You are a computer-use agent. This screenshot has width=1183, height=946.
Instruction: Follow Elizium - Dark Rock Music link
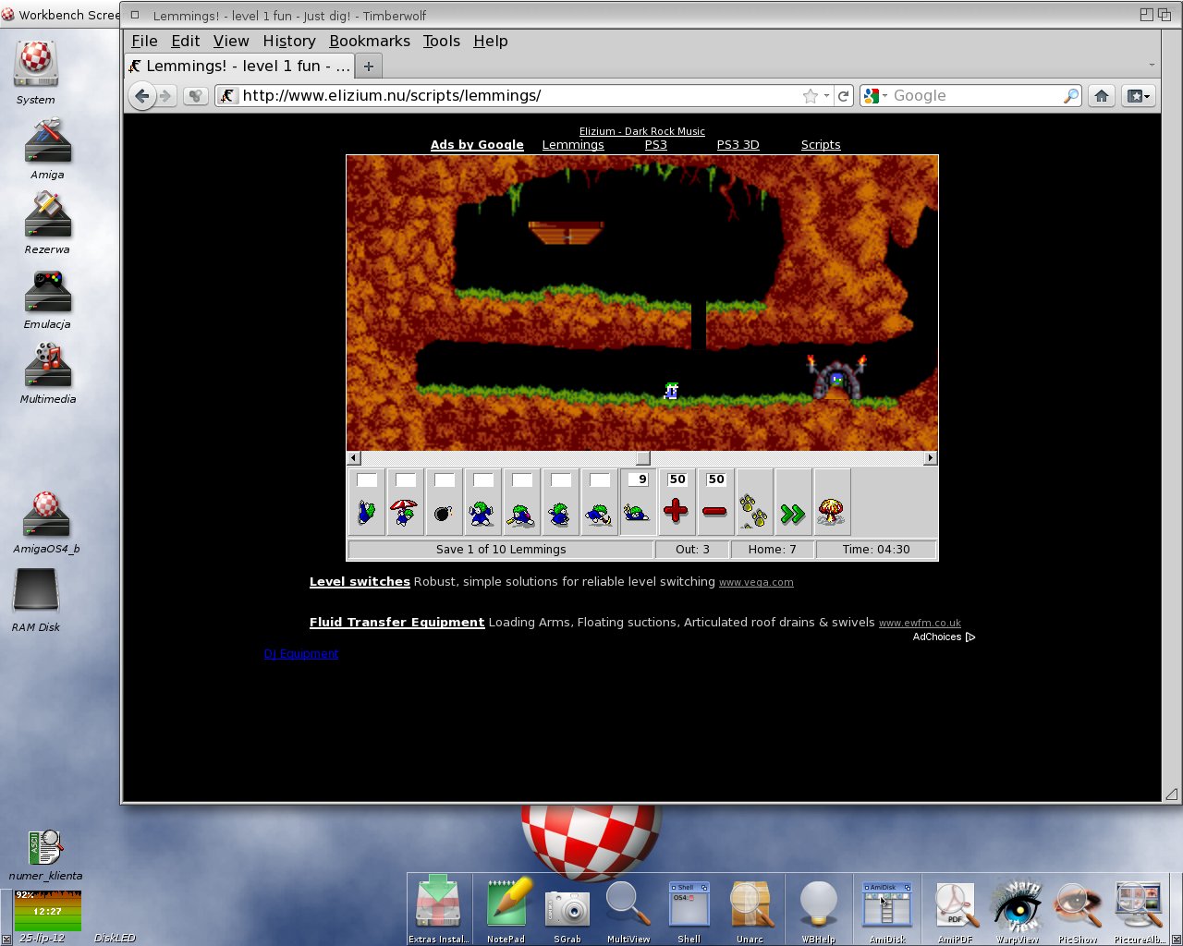[x=641, y=131]
